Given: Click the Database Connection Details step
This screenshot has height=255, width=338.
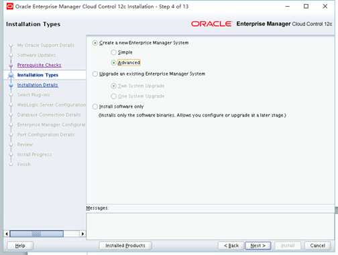Looking at the screenshot, I should point(49,115).
